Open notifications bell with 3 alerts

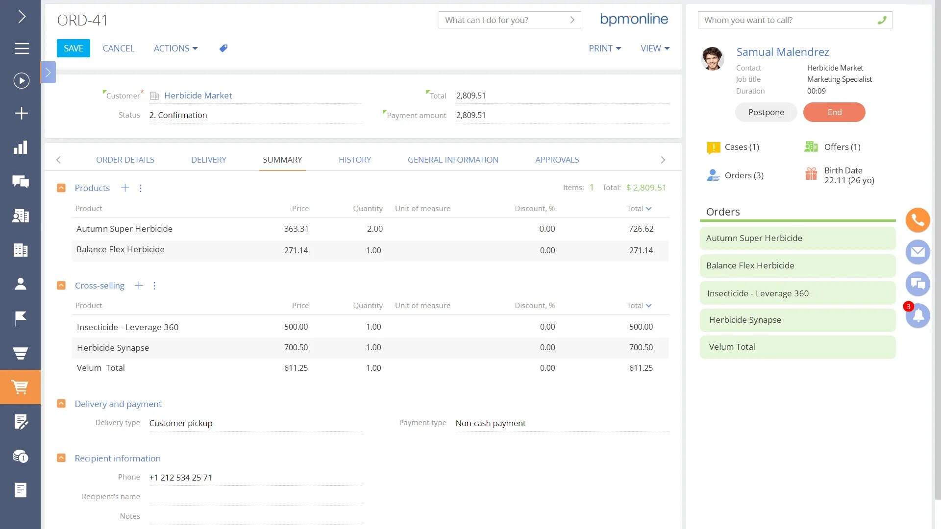[917, 316]
